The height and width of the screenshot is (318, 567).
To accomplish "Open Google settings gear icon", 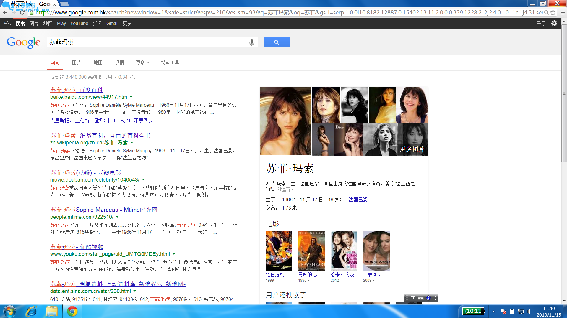I will [x=554, y=23].
